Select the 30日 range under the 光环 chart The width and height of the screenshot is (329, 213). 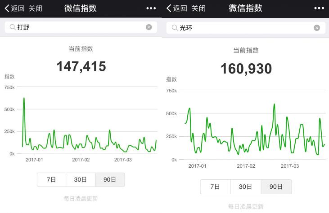[x=245, y=187]
